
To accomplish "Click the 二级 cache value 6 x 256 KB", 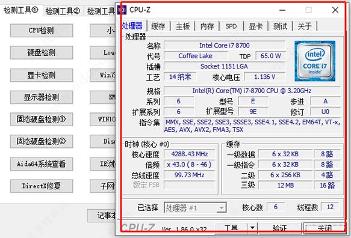I will pos(285,175).
